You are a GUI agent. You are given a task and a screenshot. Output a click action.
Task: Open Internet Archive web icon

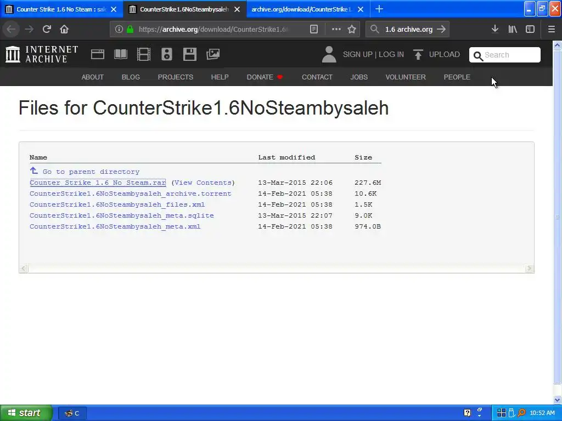[98, 54]
